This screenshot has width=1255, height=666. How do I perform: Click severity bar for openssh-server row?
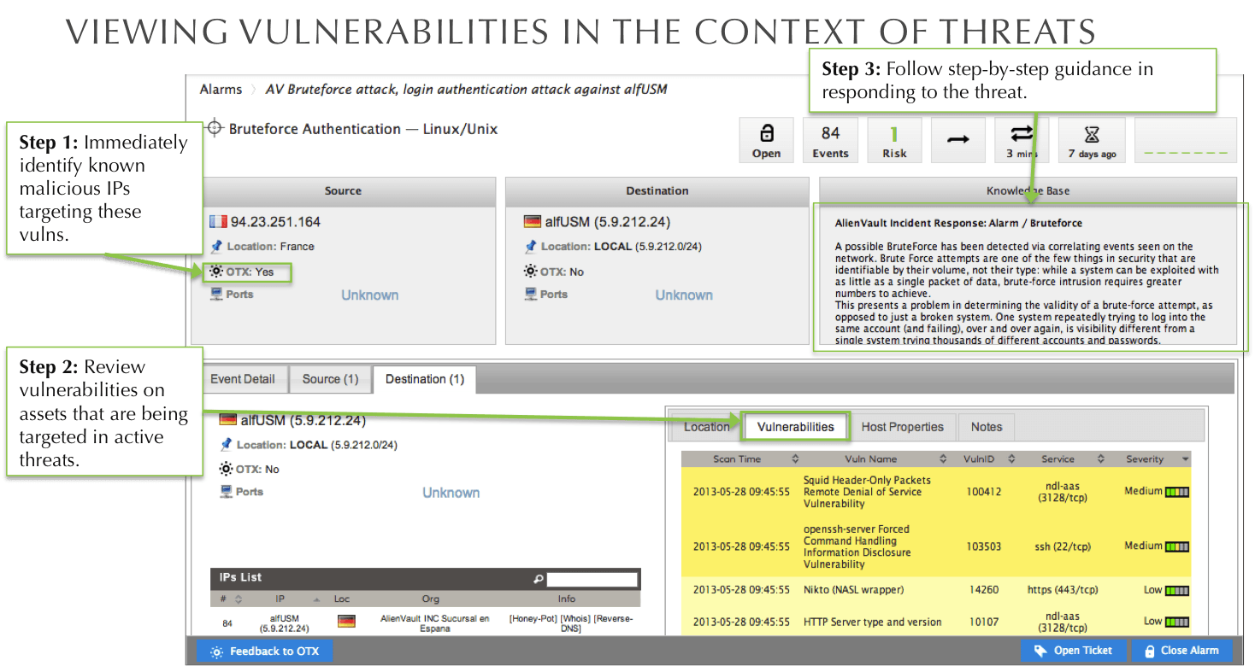coord(1177,546)
